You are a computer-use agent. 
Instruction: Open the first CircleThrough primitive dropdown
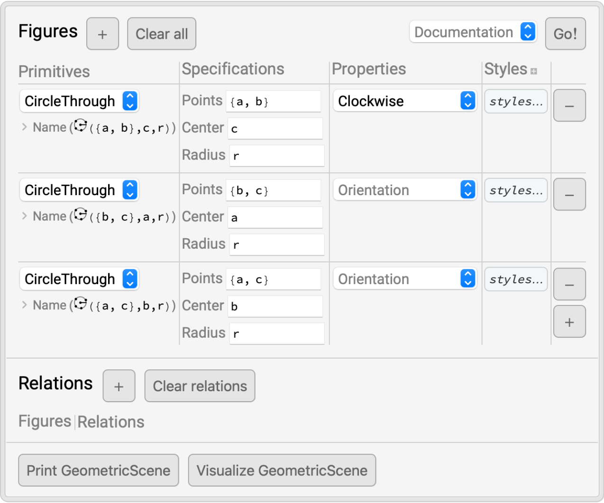point(79,101)
